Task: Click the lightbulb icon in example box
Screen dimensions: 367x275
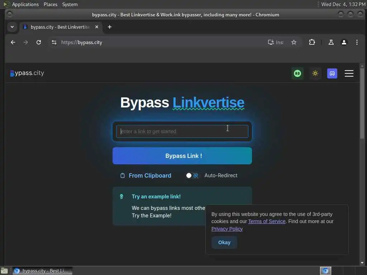Action: point(121,197)
